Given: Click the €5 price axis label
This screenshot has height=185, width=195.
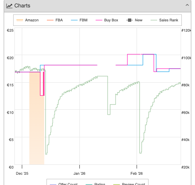Looking at the screenshot, I should point(11,140).
